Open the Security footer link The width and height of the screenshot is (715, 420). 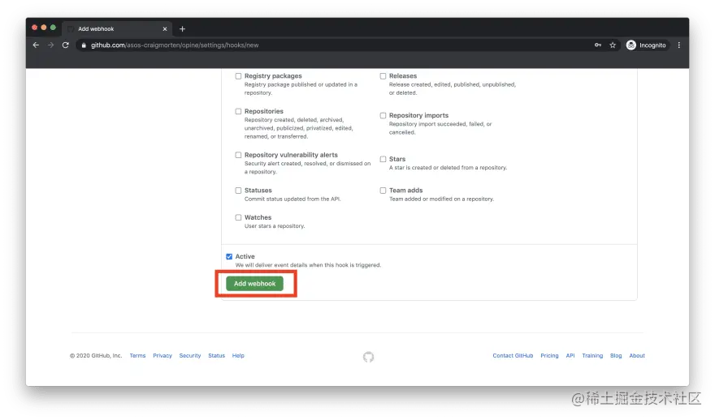189,356
